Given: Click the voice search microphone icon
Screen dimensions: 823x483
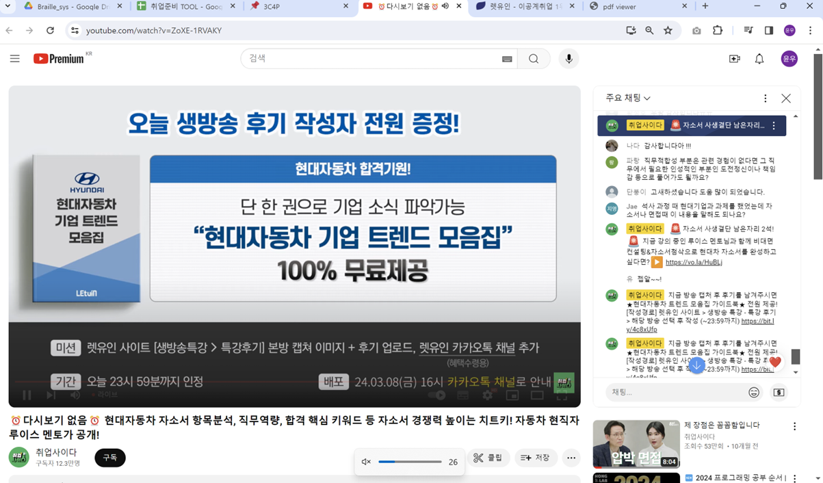Looking at the screenshot, I should [569, 59].
